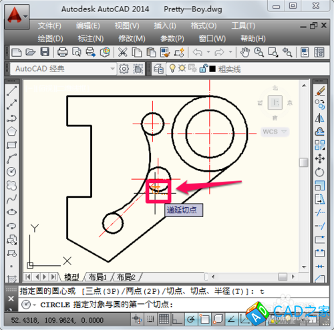This screenshot has width=334, height=330.
Task: Click the Save floppy disk icon
Action: click(x=45, y=52)
